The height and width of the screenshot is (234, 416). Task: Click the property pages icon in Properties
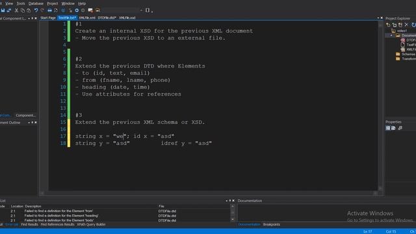pyautogui.click(x=400, y=128)
